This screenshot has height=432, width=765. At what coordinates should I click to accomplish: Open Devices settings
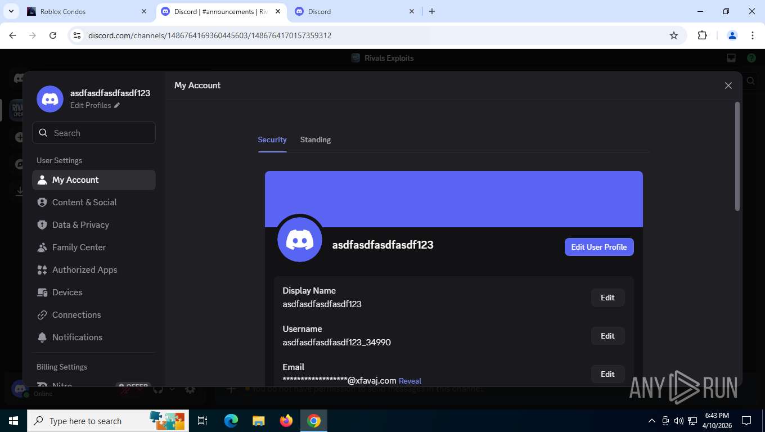point(94,292)
